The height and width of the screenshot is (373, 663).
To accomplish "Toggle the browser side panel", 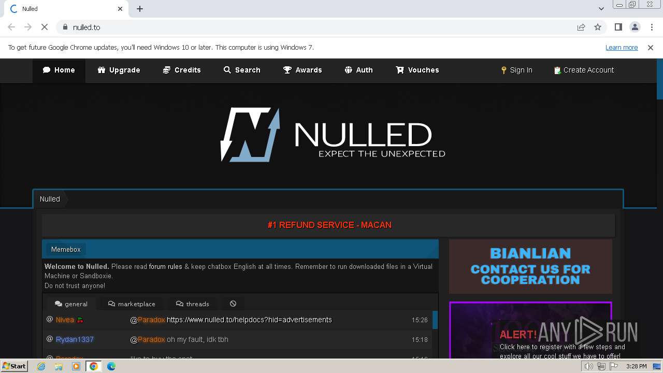I will coord(618,27).
